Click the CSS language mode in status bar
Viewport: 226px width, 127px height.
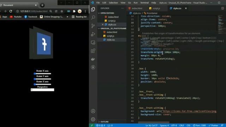pos(188,126)
